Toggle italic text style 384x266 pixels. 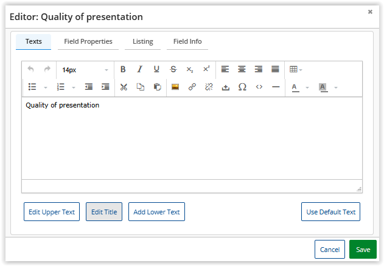click(139, 70)
